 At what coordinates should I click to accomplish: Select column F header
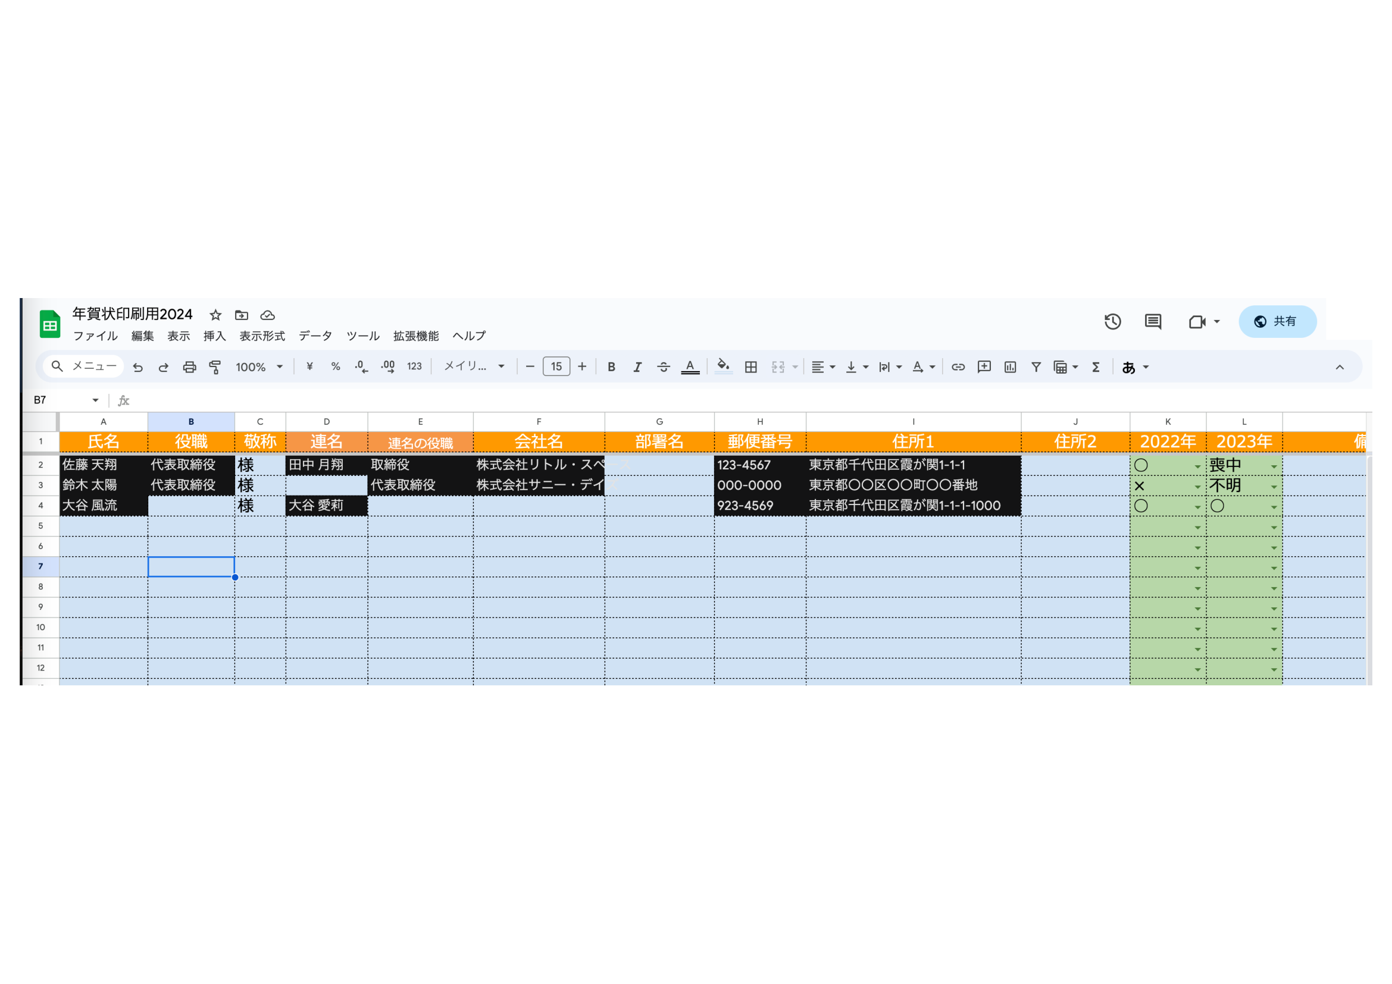[x=539, y=422]
